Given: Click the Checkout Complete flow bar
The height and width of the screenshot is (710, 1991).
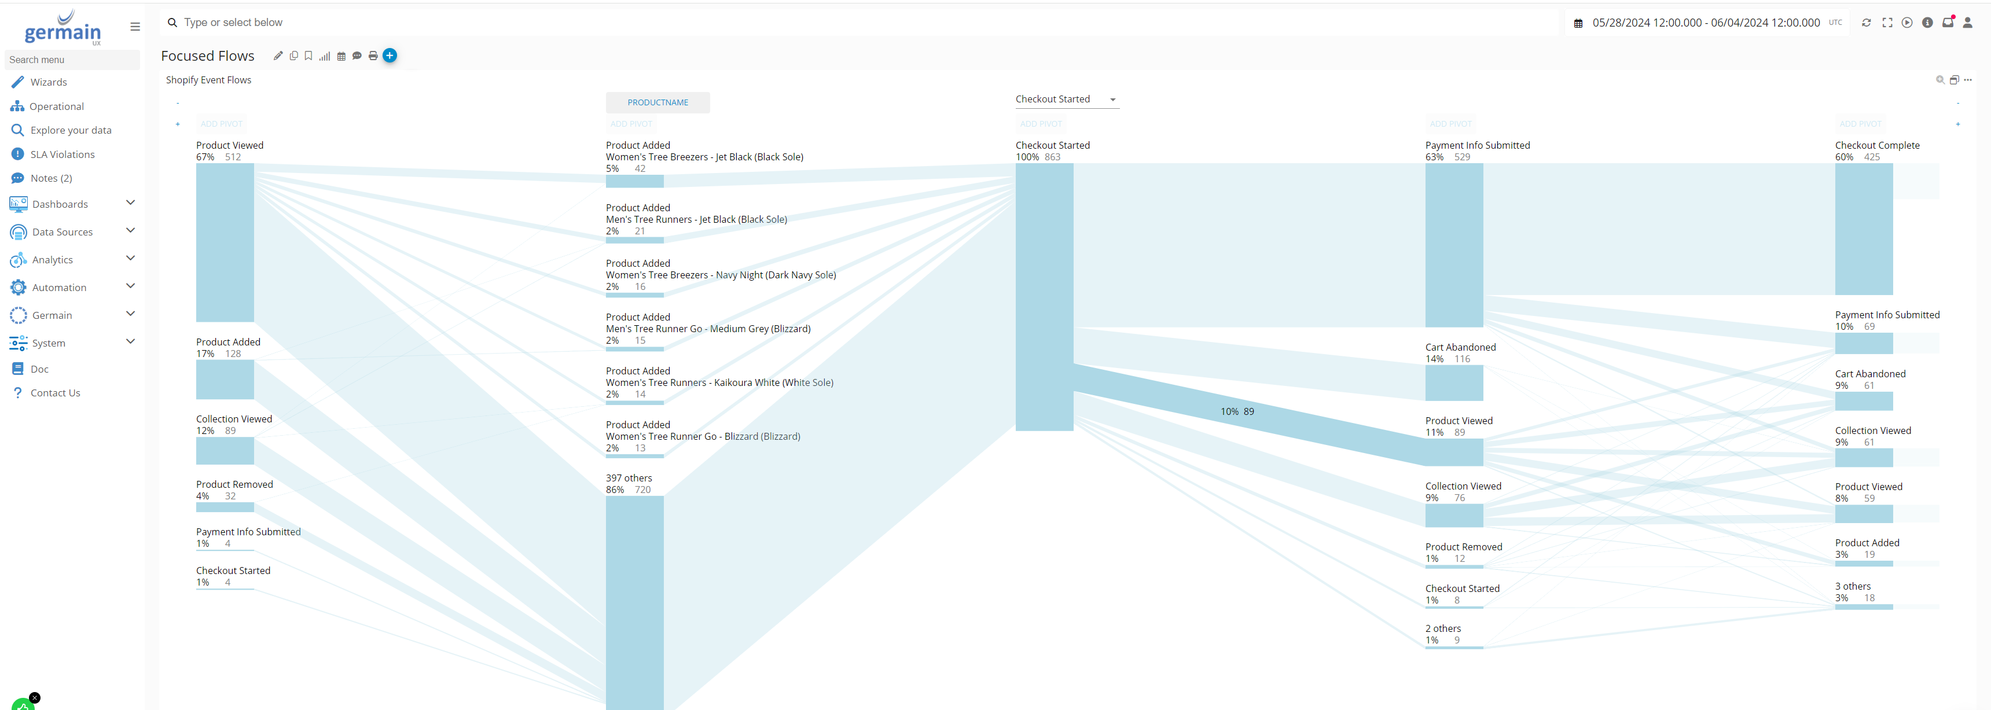Looking at the screenshot, I should (1864, 229).
